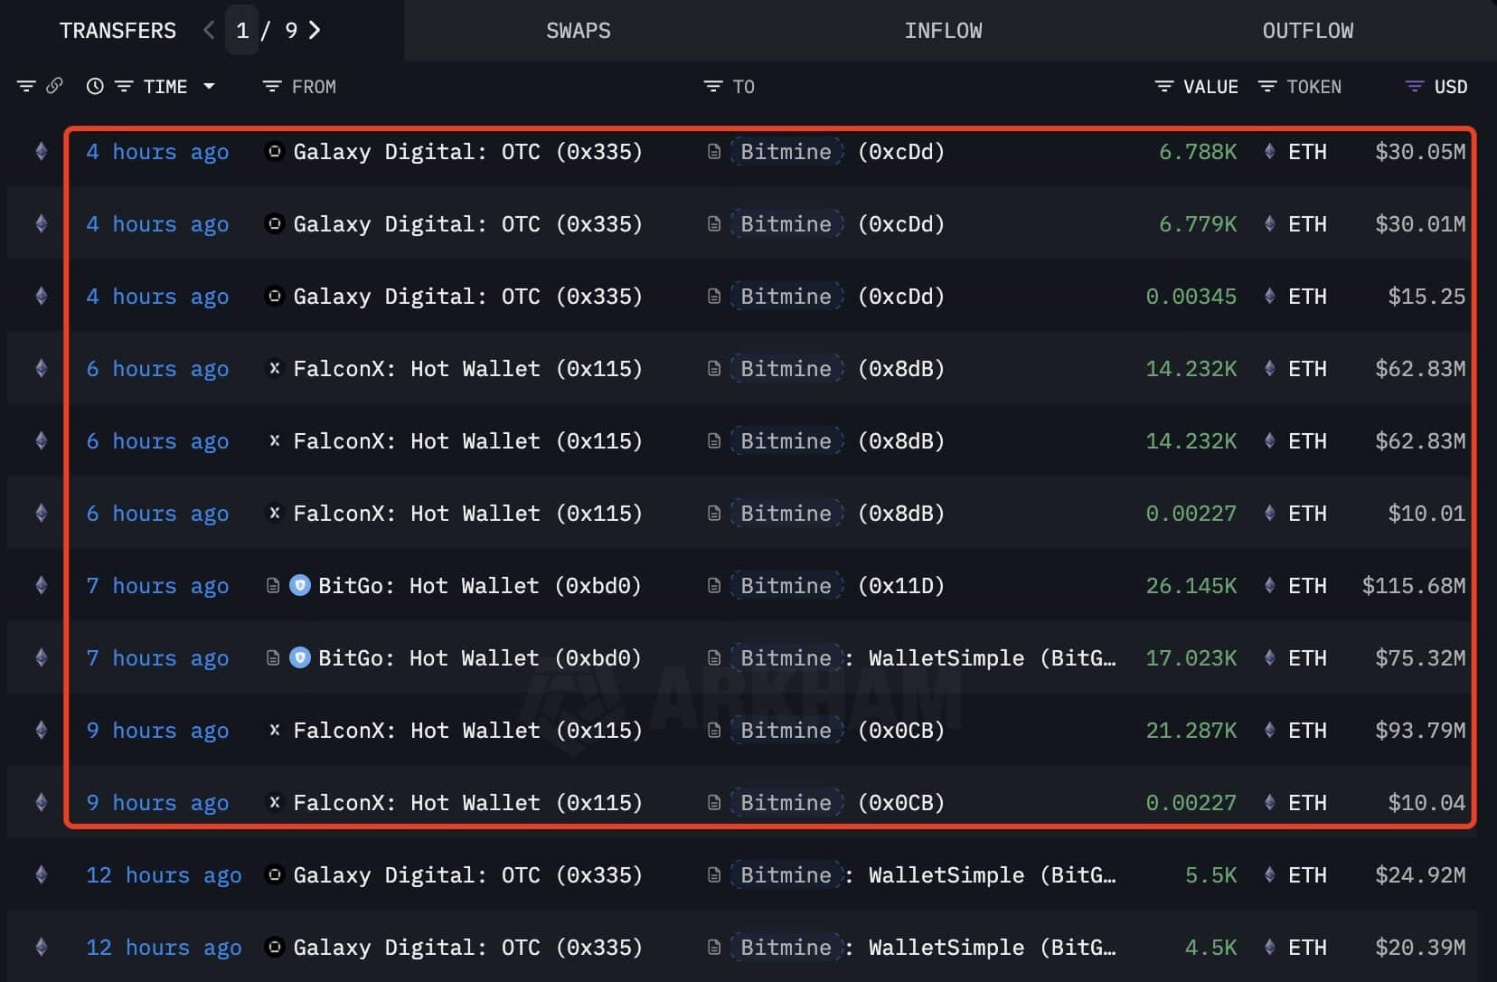Viewport: 1497px width, 982px height.
Task: Open the OUTFLOW tab
Action: (x=1307, y=31)
